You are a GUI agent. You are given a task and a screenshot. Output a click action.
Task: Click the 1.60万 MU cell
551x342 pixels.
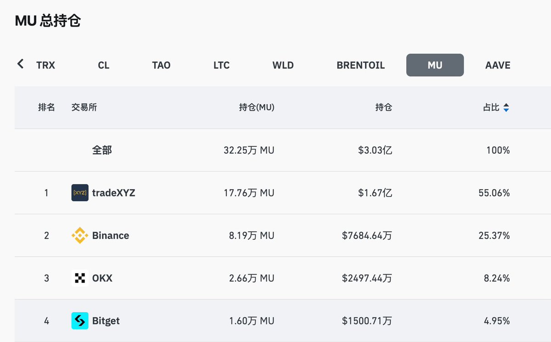click(x=252, y=321)
